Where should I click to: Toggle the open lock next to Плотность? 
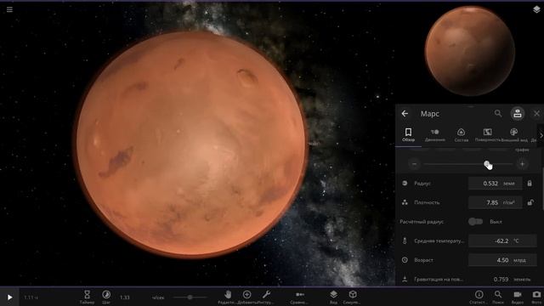click(x=530, y=202)
